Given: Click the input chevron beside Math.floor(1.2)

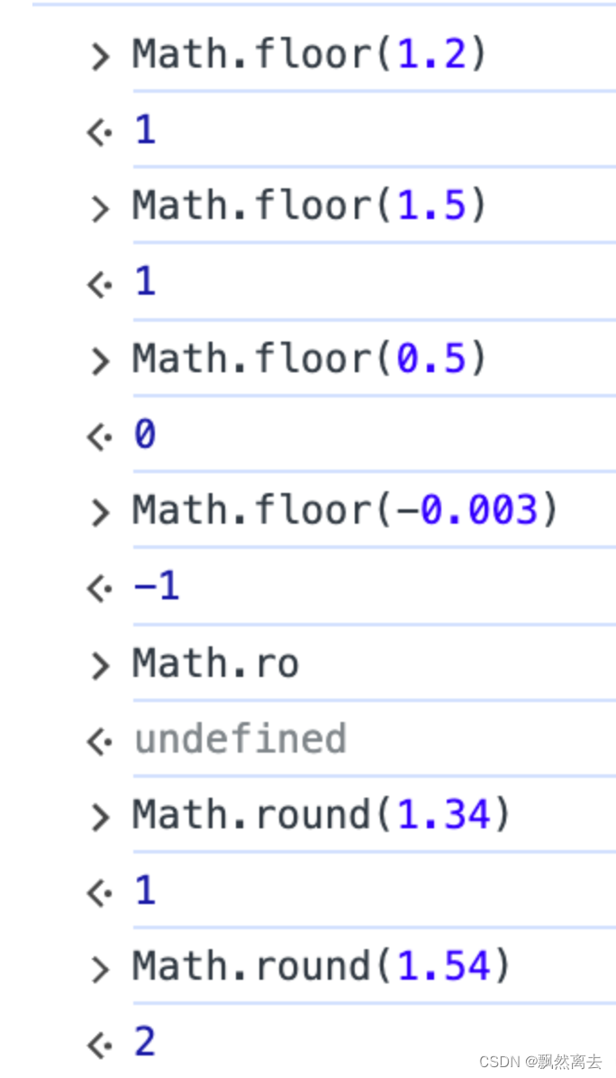Looking at the screenshot, I should (100, 57).
